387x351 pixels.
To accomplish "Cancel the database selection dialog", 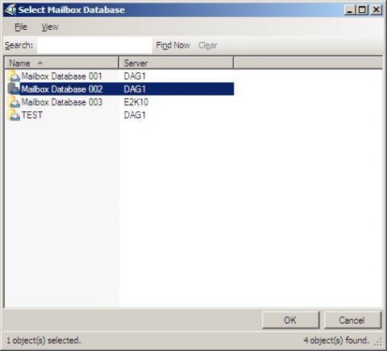I will 352,320.
